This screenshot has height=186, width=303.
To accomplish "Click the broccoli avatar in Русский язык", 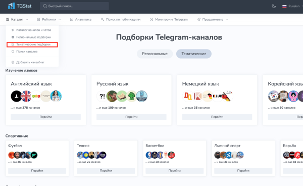I will click(132, 96).
